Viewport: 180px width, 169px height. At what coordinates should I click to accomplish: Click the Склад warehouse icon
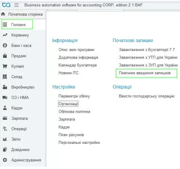coord(5,77)
